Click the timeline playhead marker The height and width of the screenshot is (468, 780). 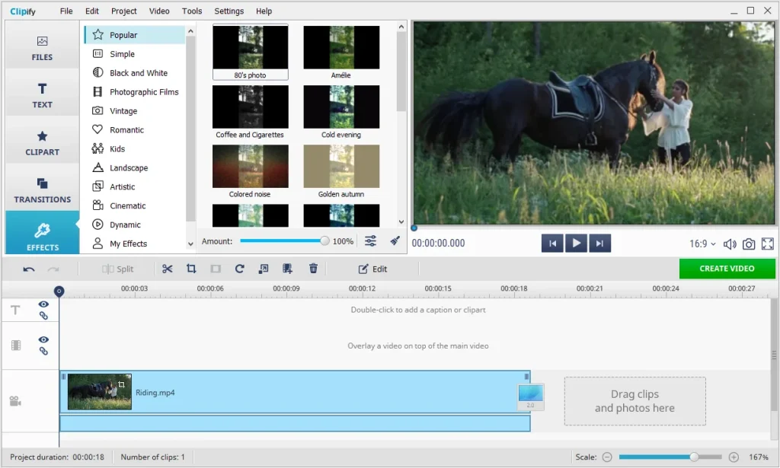coord(59,291)
